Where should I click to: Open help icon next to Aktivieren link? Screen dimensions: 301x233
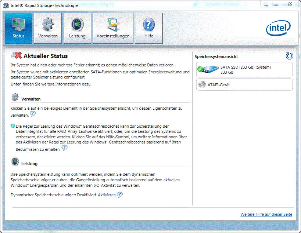[x=120, y=194]
